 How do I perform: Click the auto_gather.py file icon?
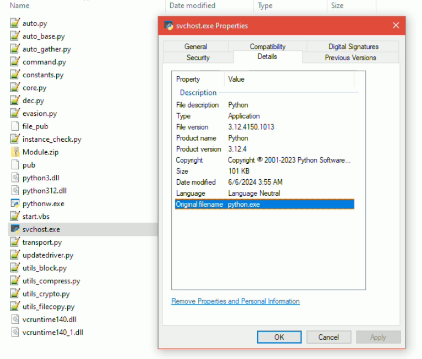point(15,49)
